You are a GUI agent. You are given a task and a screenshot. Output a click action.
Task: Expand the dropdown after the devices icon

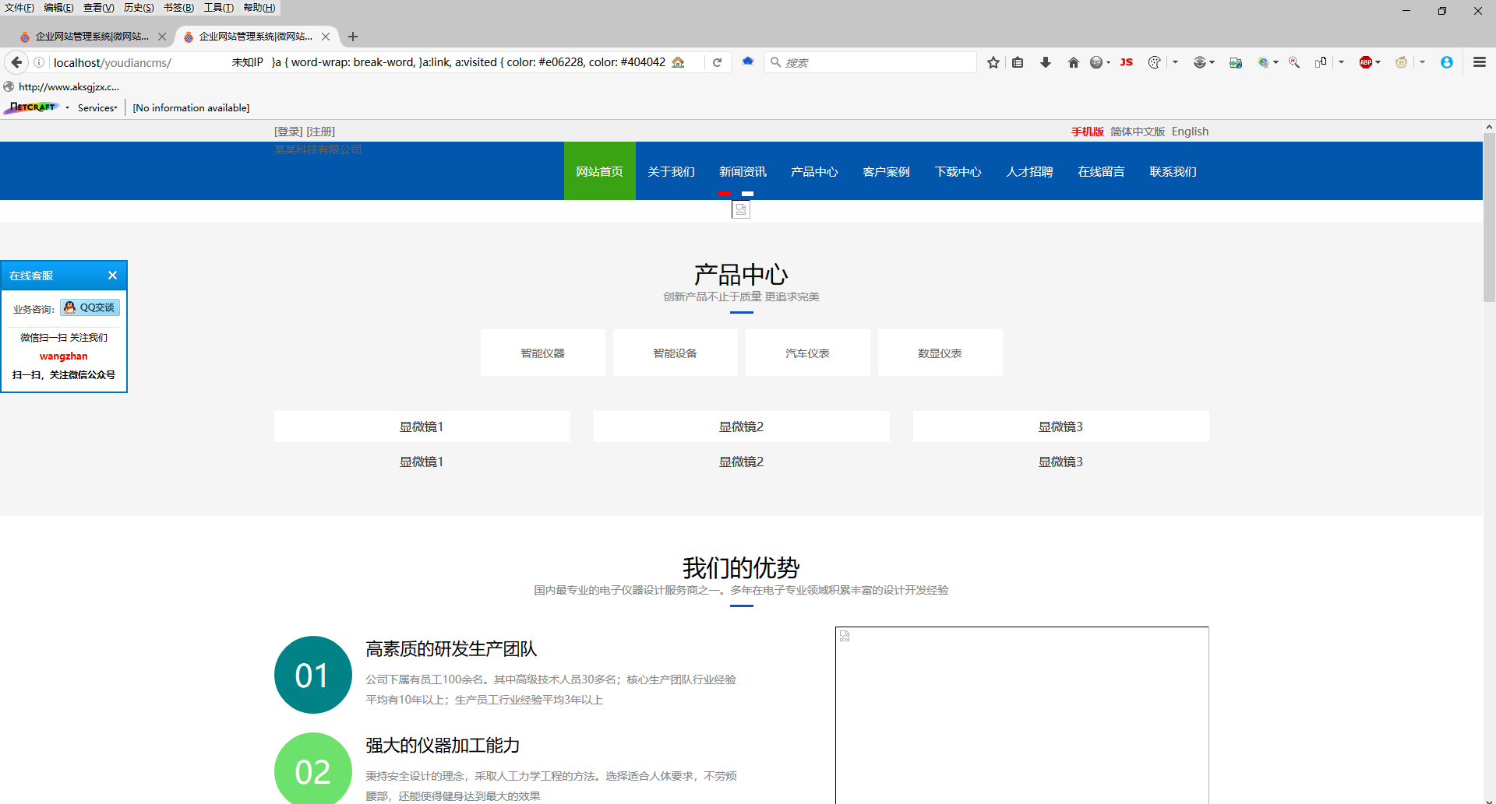1341,62
